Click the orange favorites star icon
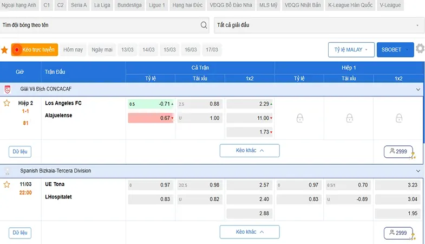Screen dimensions: 425x244 [x=4, y=50]
